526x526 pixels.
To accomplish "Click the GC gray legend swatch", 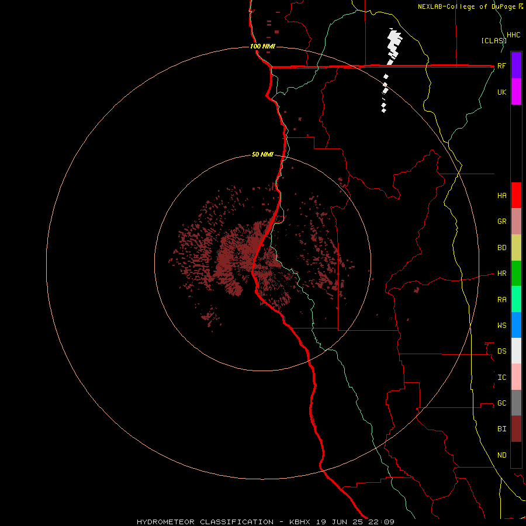I will (516, 403).
